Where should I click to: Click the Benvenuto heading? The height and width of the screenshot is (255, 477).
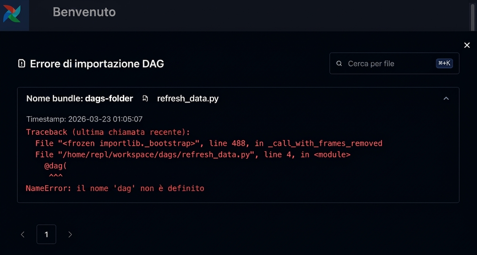tap(84, 12)
